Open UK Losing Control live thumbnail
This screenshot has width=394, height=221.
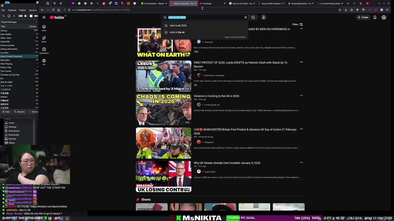click(x=163, y=176)
